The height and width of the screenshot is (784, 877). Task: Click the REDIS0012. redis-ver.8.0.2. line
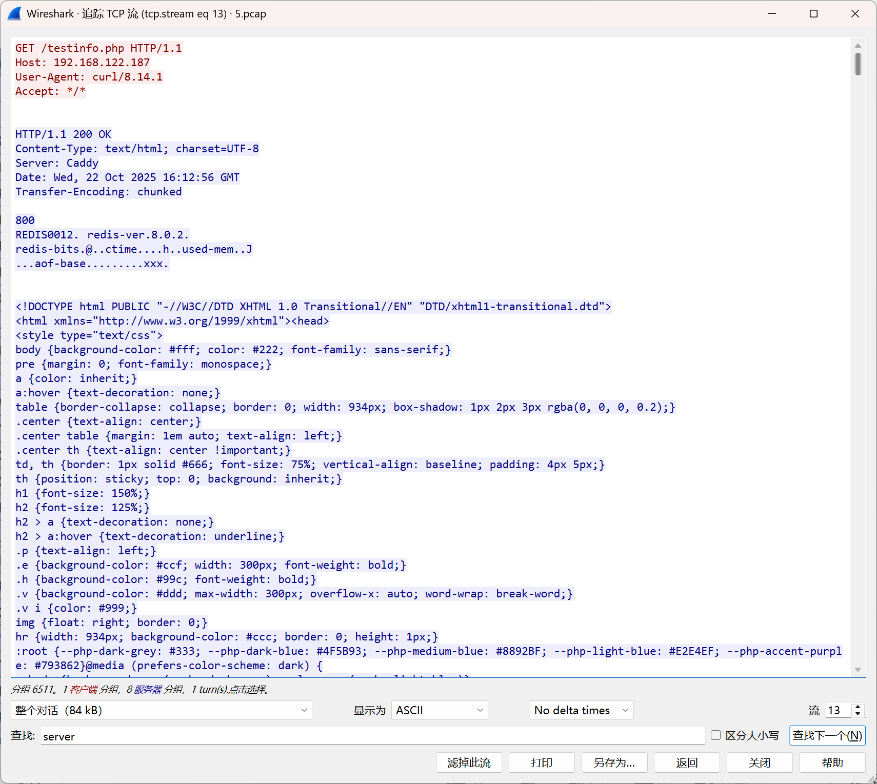point(102,235)
